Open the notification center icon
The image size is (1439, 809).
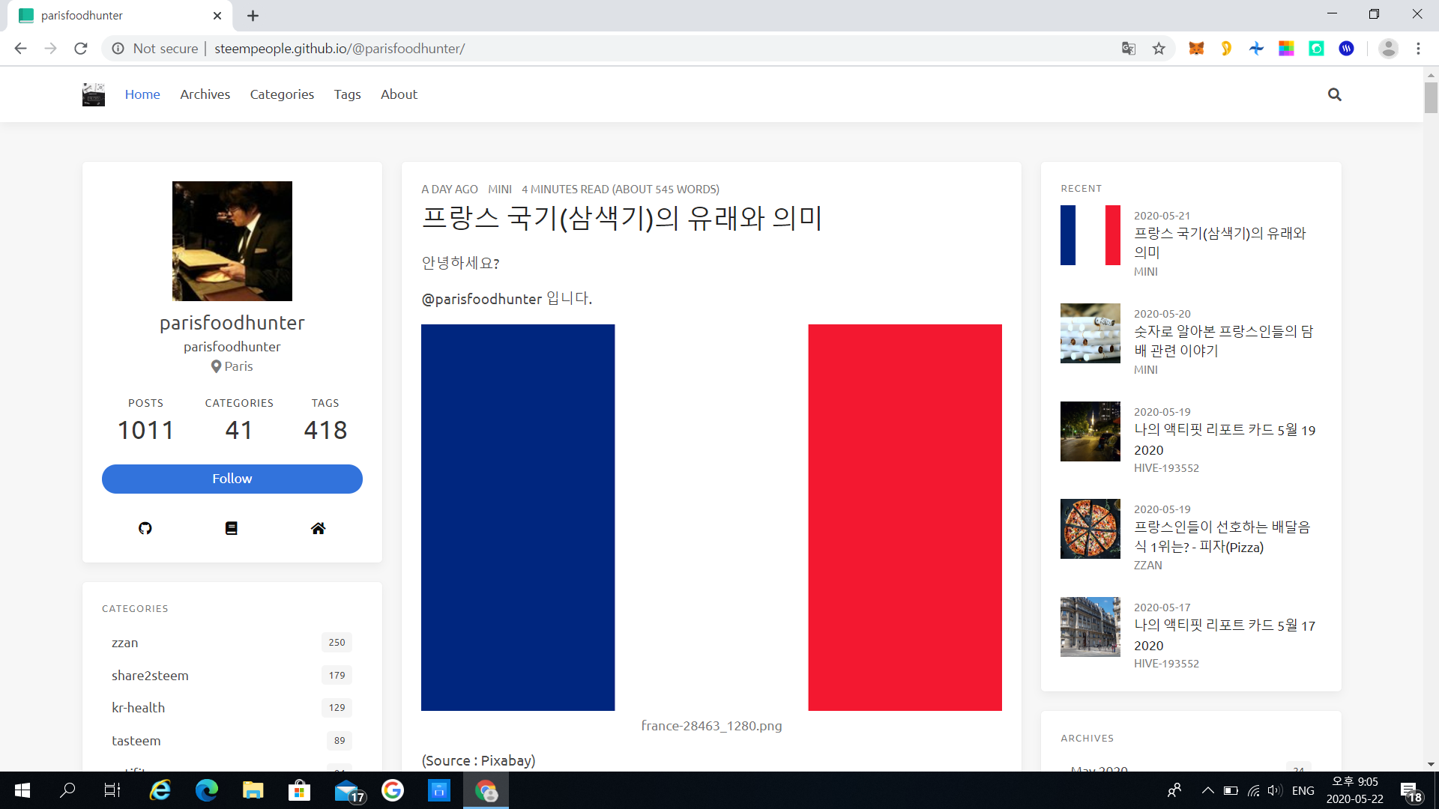tap(1411, 791)
